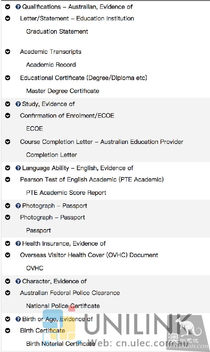The image size is (210, 352).
Task: Collapse the Academic Transcripts chevron
Action: pyautogui.click(x=8, y=52)
